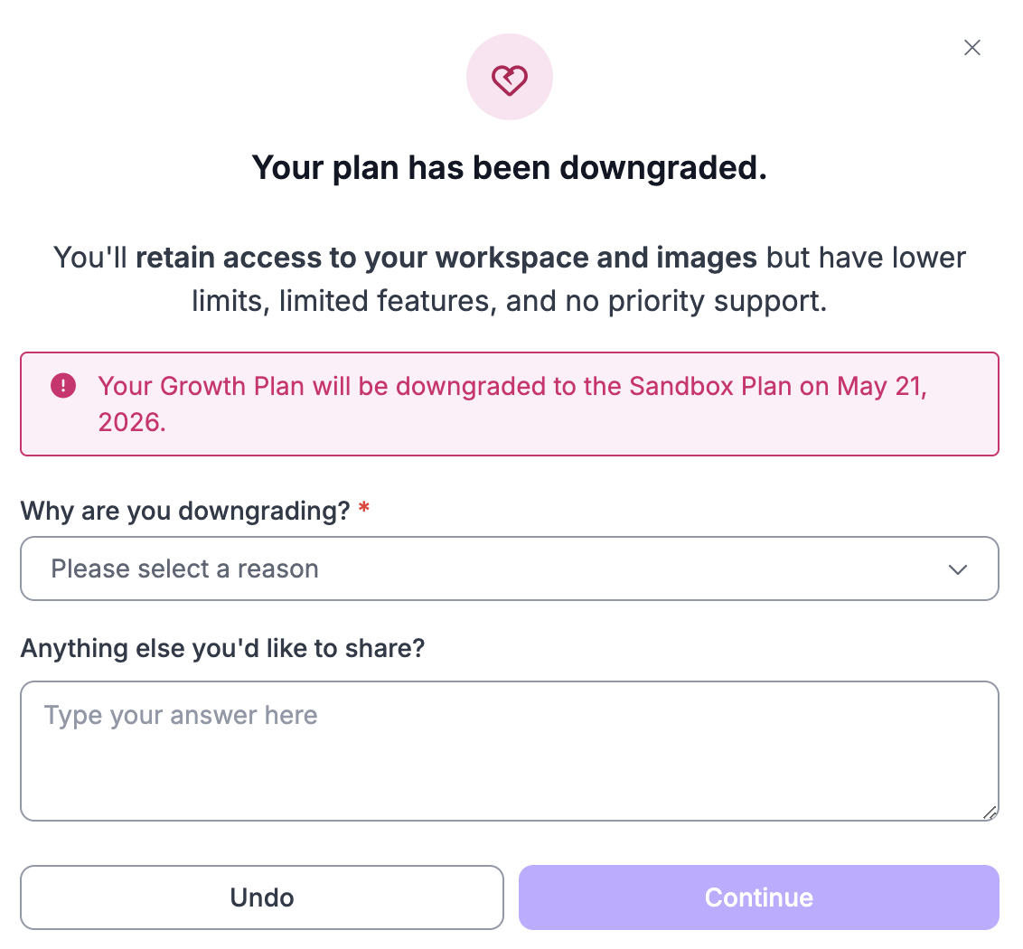The width and height of the screenshot is (1023, 949).
Task: Click the "Your plan has been downgraded." heading
Action: (509, 168)
